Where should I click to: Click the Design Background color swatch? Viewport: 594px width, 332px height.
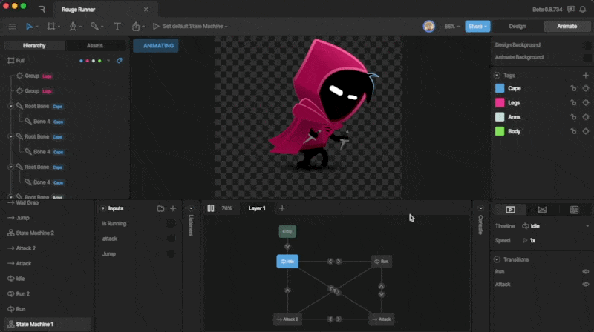(x=587, y=45)
